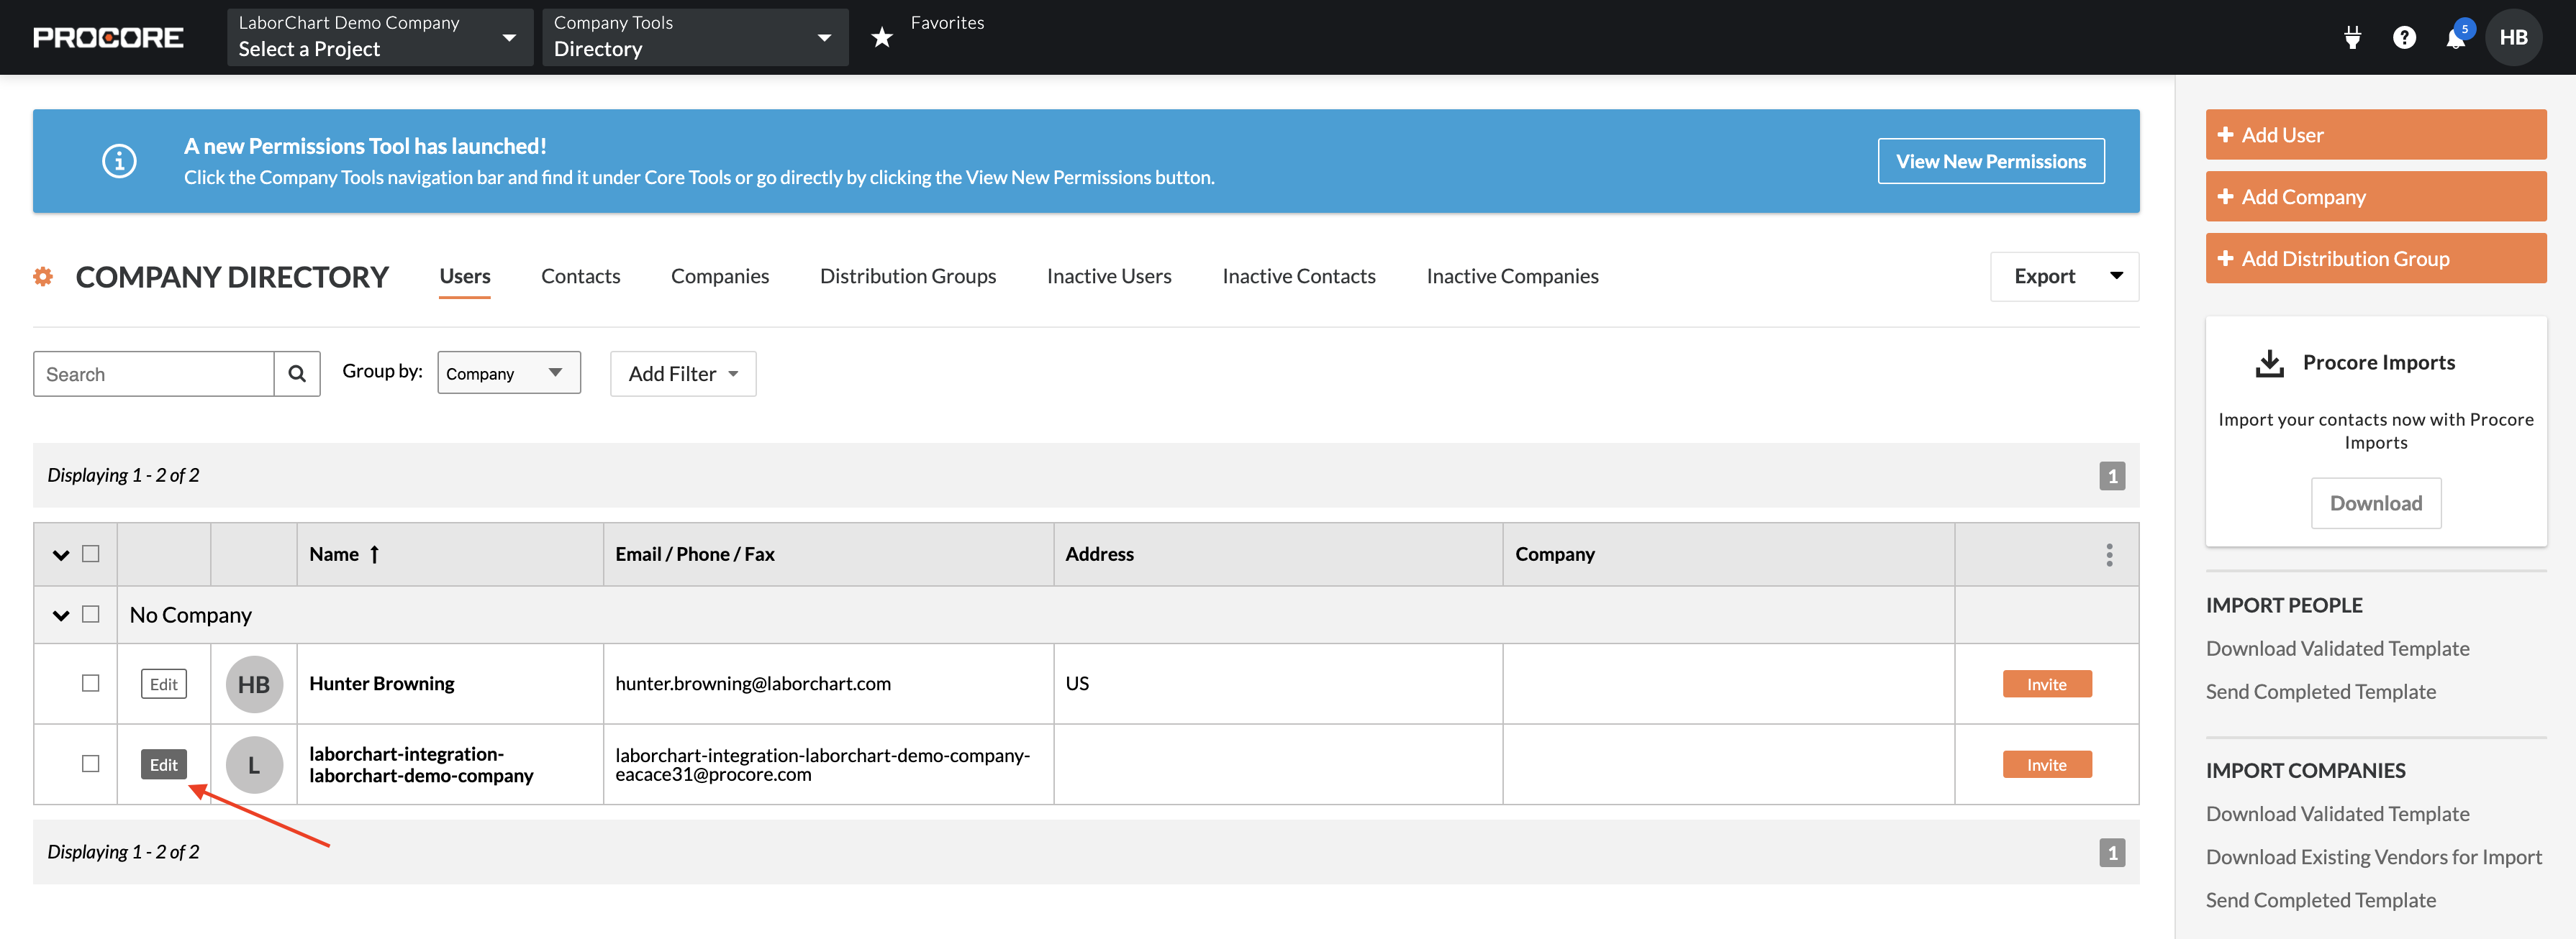Click the Procore logo

[108, 37]
